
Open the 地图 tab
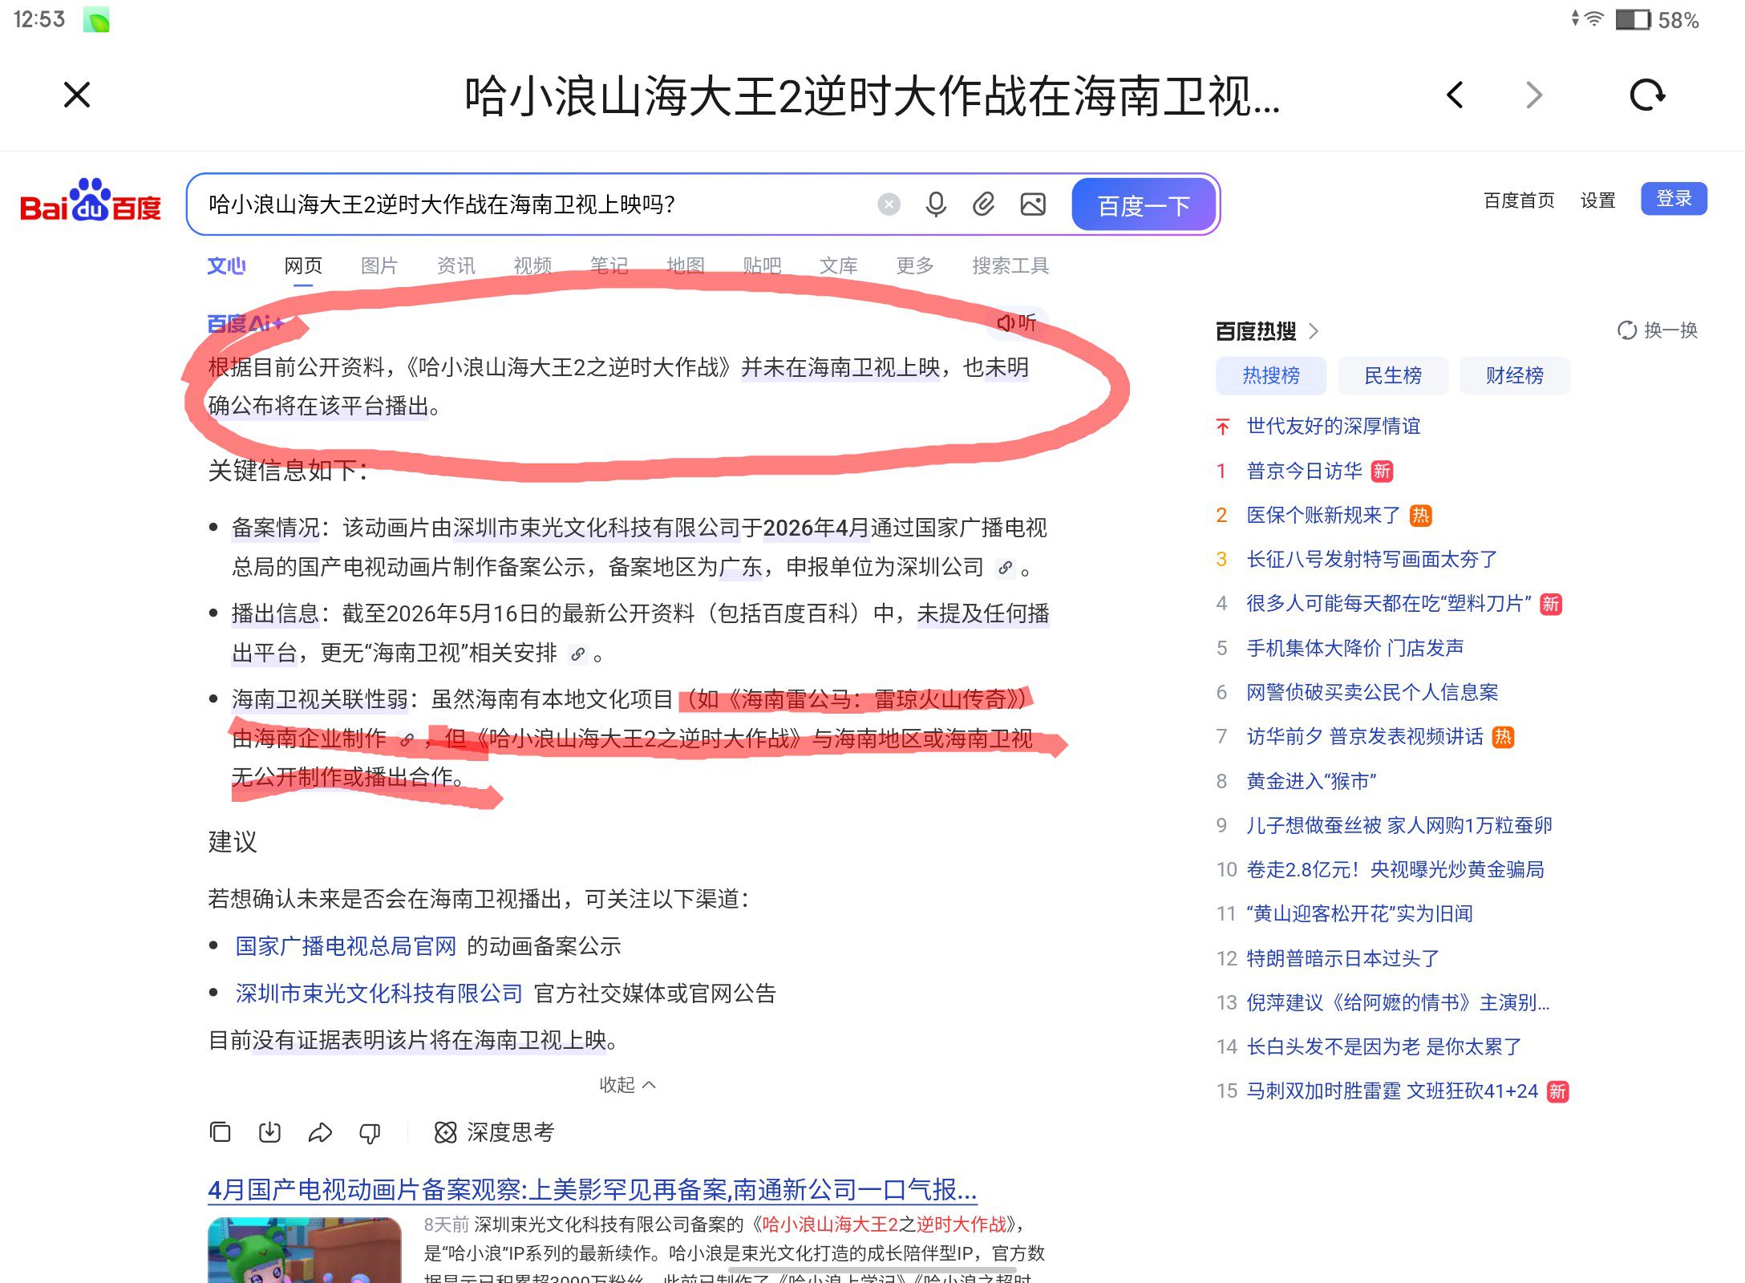686,265
